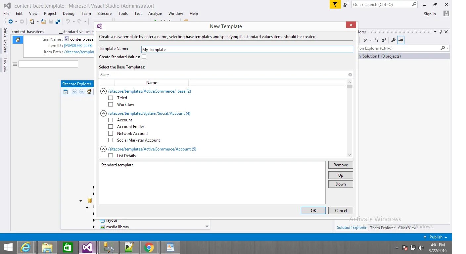Click OK to create the template
This screenshot has width=466, height=254.
coord(313,210)
